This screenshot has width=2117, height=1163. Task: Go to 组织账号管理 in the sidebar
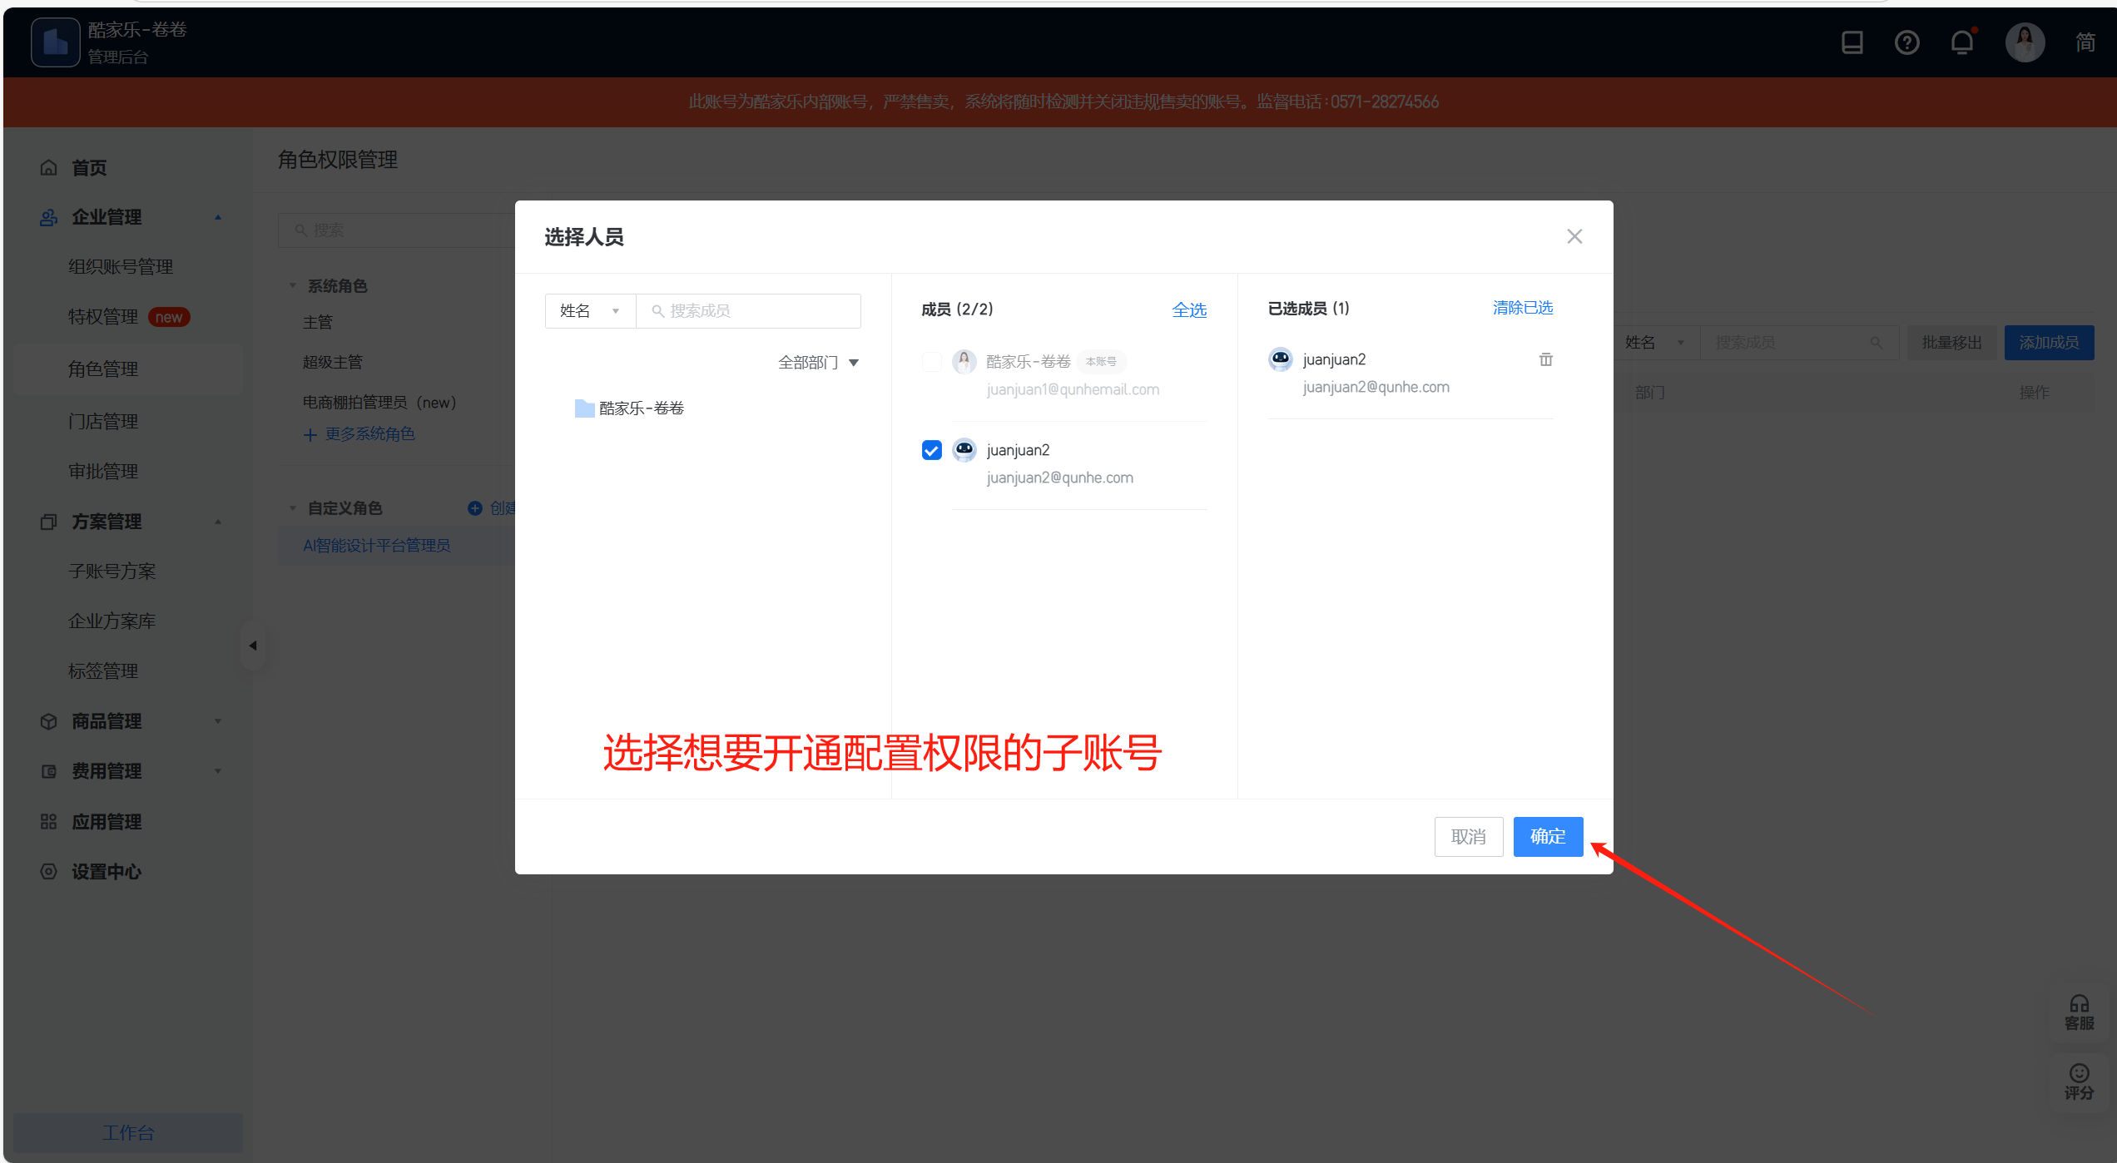[x=121, y=267]
